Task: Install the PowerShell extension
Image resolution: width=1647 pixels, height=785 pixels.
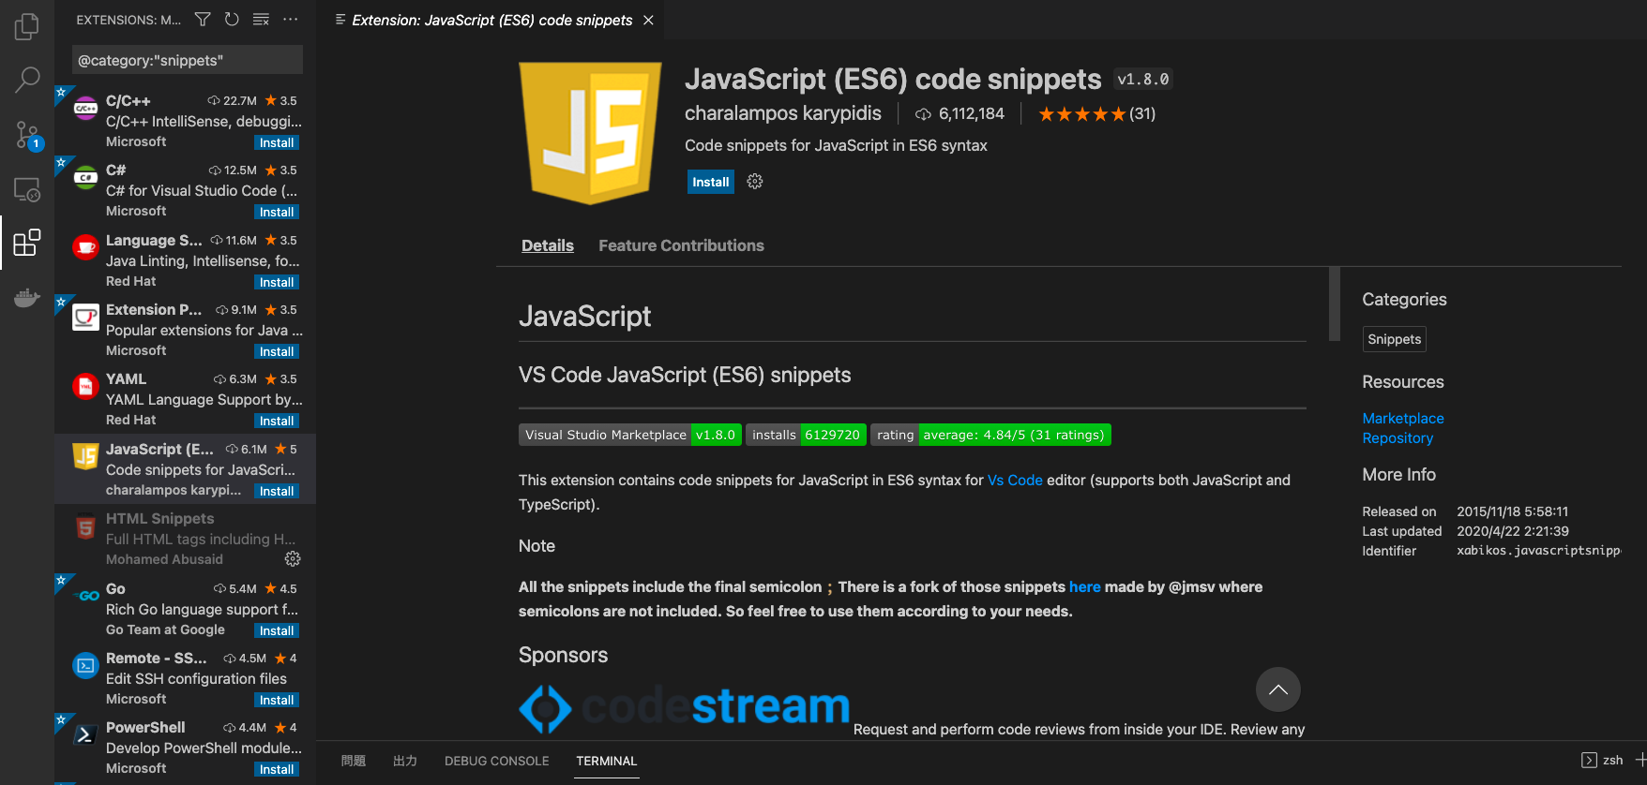Action: click(x=277, y=769)
